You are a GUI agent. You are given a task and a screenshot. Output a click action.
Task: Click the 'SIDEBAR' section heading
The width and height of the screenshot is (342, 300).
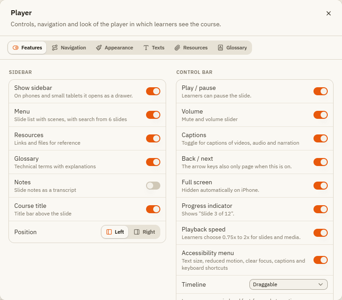20,72
